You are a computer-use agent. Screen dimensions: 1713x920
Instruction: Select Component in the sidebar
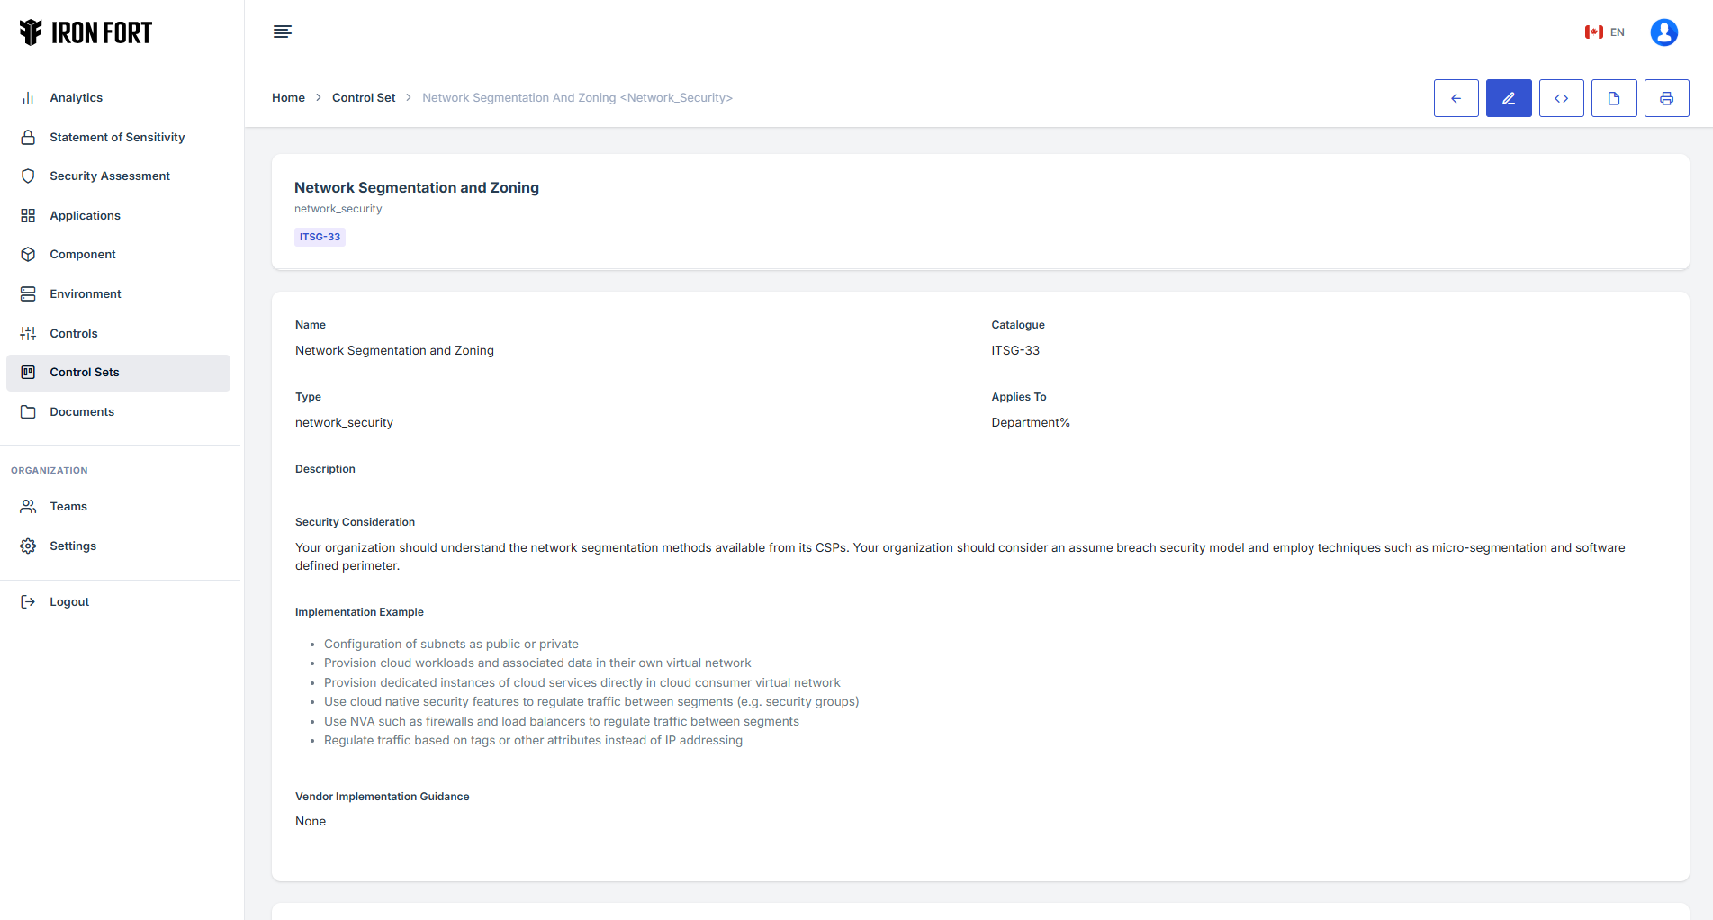tap(83, 255)
